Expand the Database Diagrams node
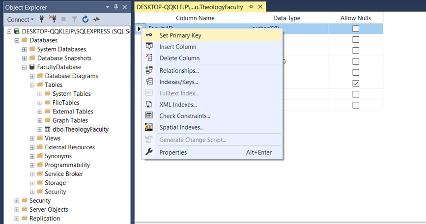426x224 pixels. [x=32, y=76]
